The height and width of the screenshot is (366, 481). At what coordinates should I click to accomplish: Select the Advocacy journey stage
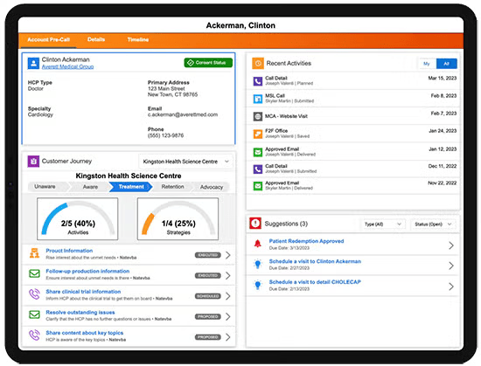212,187
